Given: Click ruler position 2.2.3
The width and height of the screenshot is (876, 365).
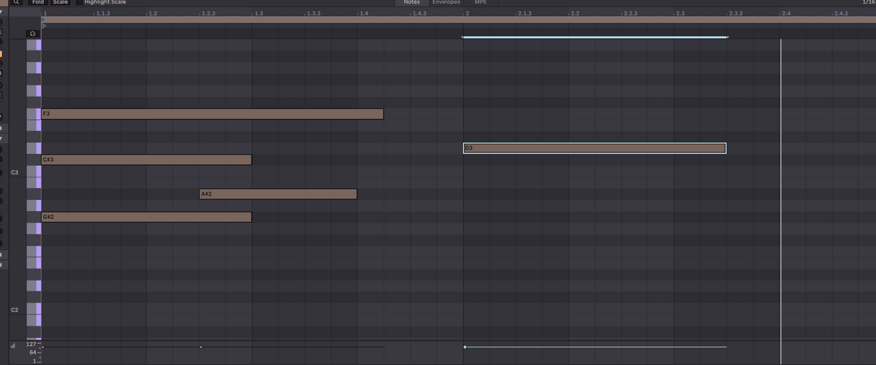Looking at the screenshot, I should click(631, 13).
